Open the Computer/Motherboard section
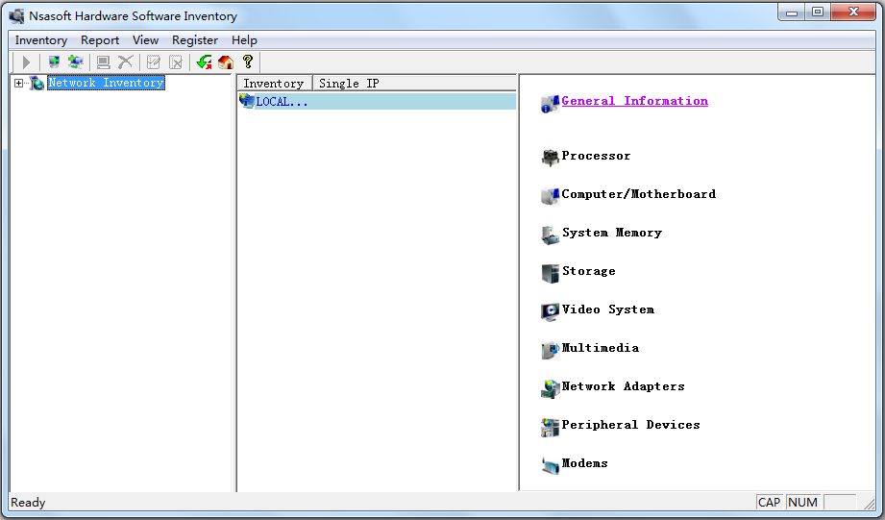The image size is (885, 520). pos(638,194)
